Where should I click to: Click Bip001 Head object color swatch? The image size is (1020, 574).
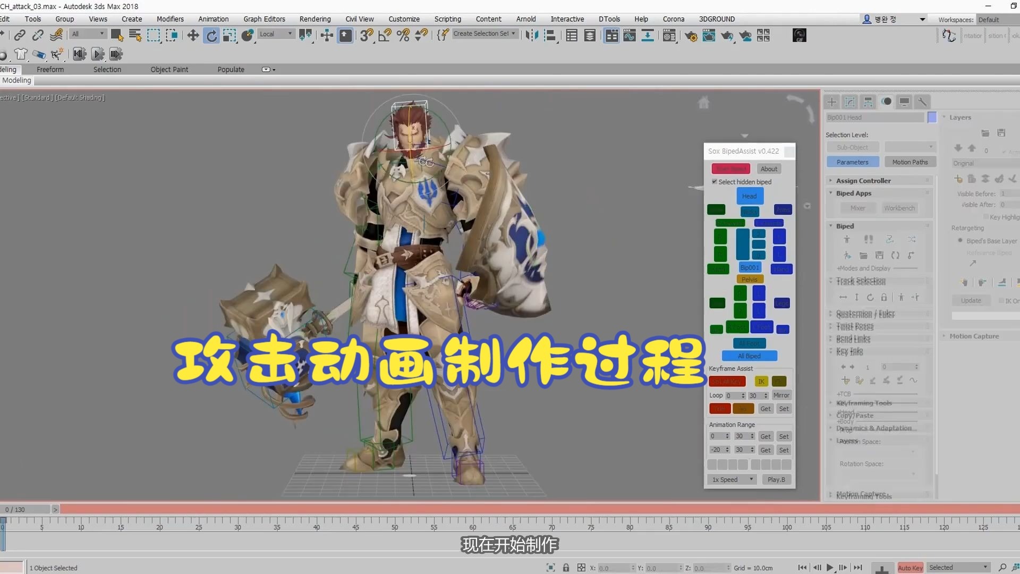point(932,117)
